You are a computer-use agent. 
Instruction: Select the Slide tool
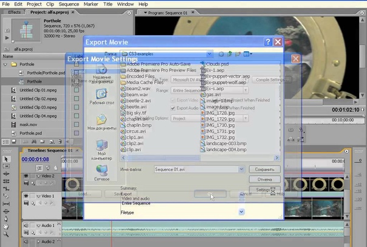click(x=6, y=211)
